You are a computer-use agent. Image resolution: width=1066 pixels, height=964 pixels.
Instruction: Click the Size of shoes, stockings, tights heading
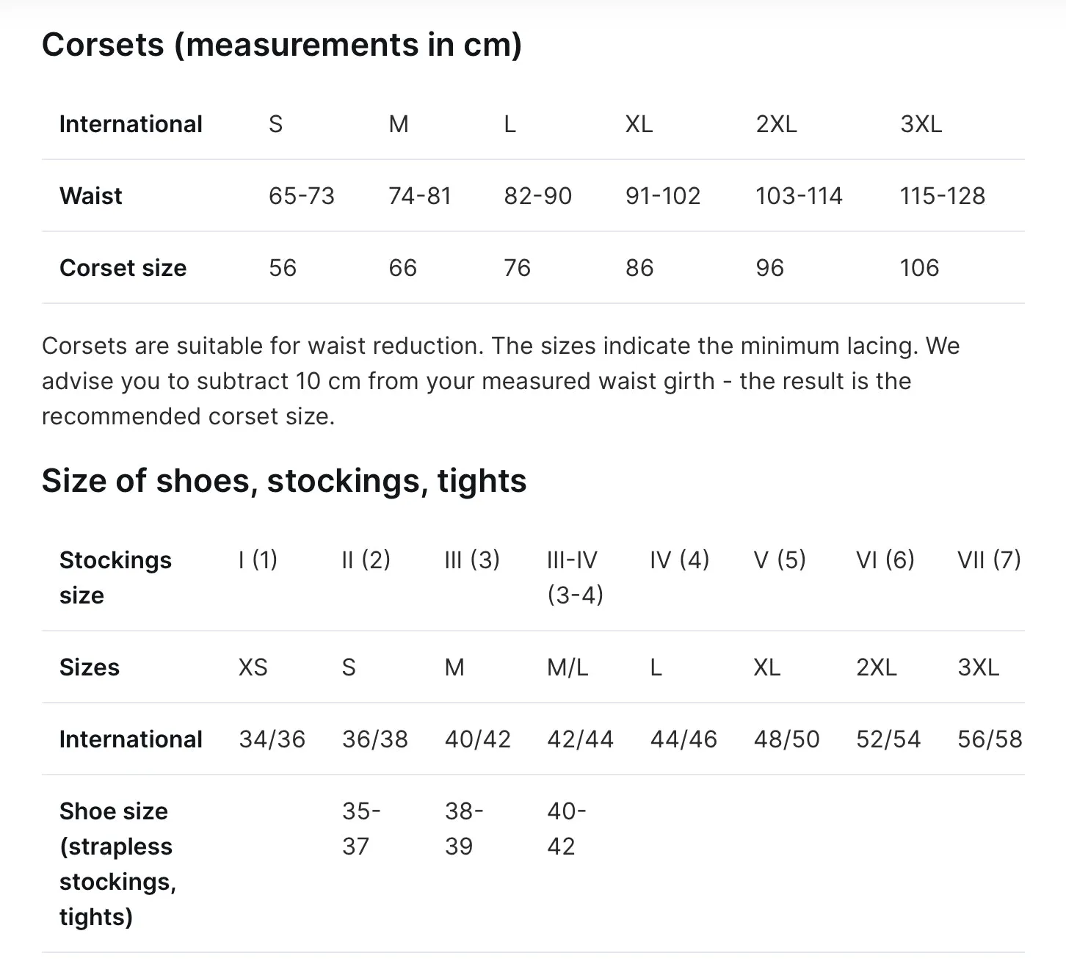pyautogui.click(x=284, y=482)
